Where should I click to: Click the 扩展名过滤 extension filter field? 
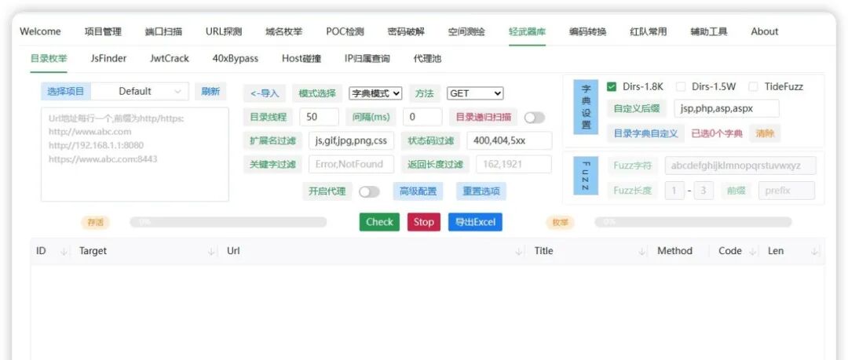(351, 141)
